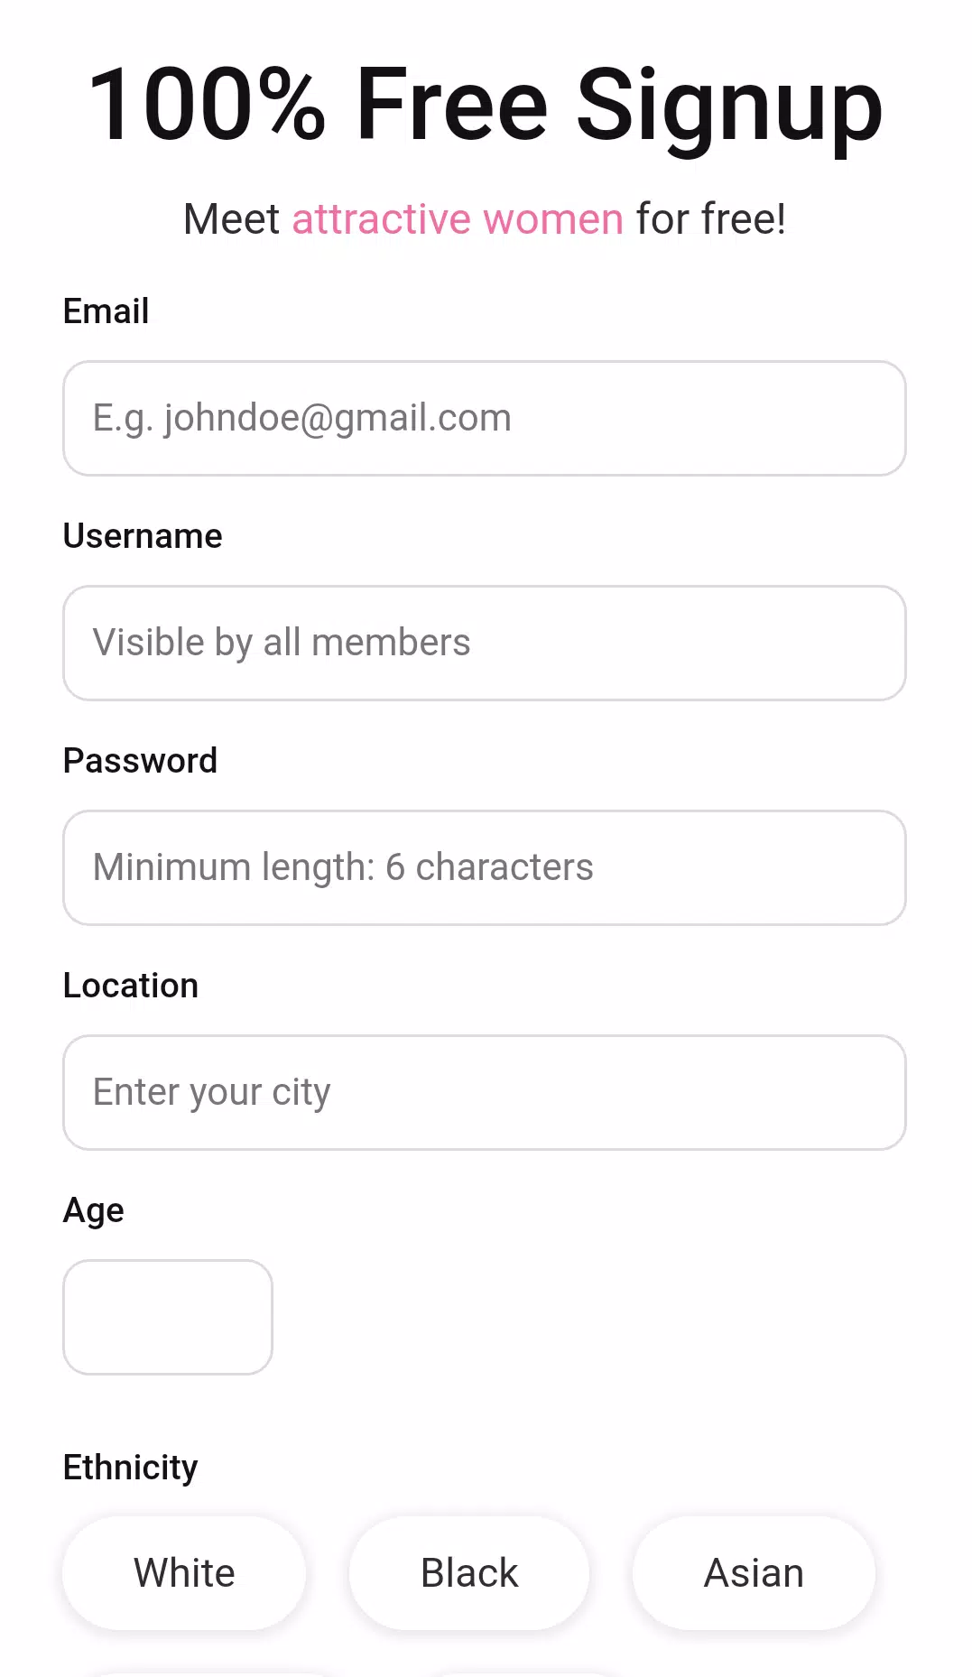Tap the 'Password' field label
972x1677 pixels.
140,761
